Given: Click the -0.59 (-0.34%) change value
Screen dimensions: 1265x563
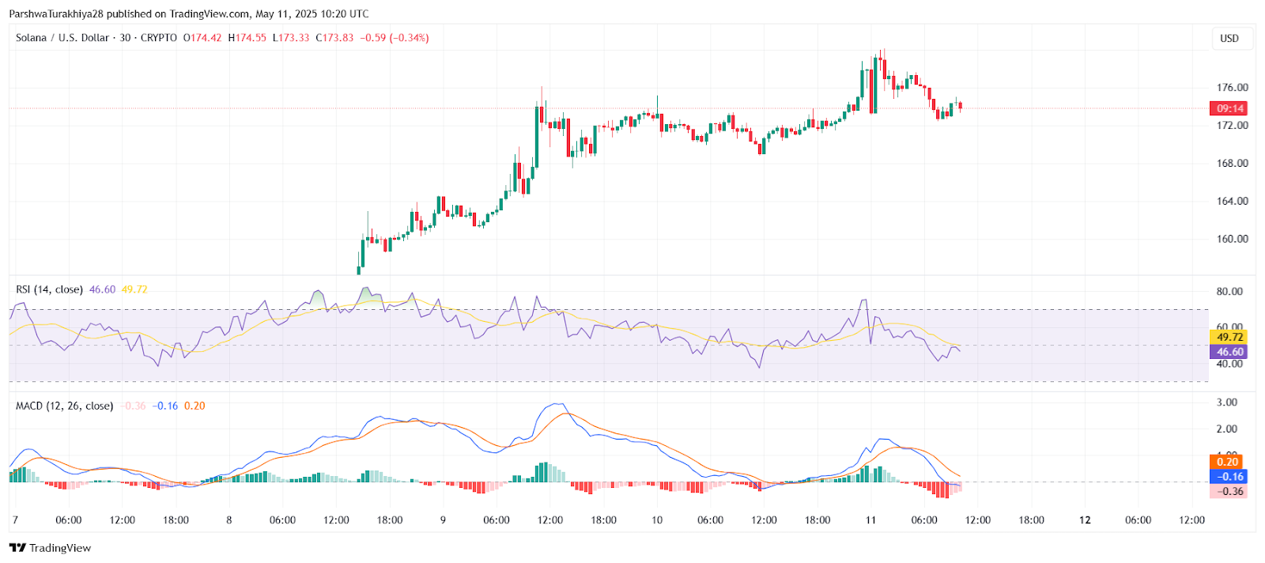Looking at the screenshot, I should [395, 38].
